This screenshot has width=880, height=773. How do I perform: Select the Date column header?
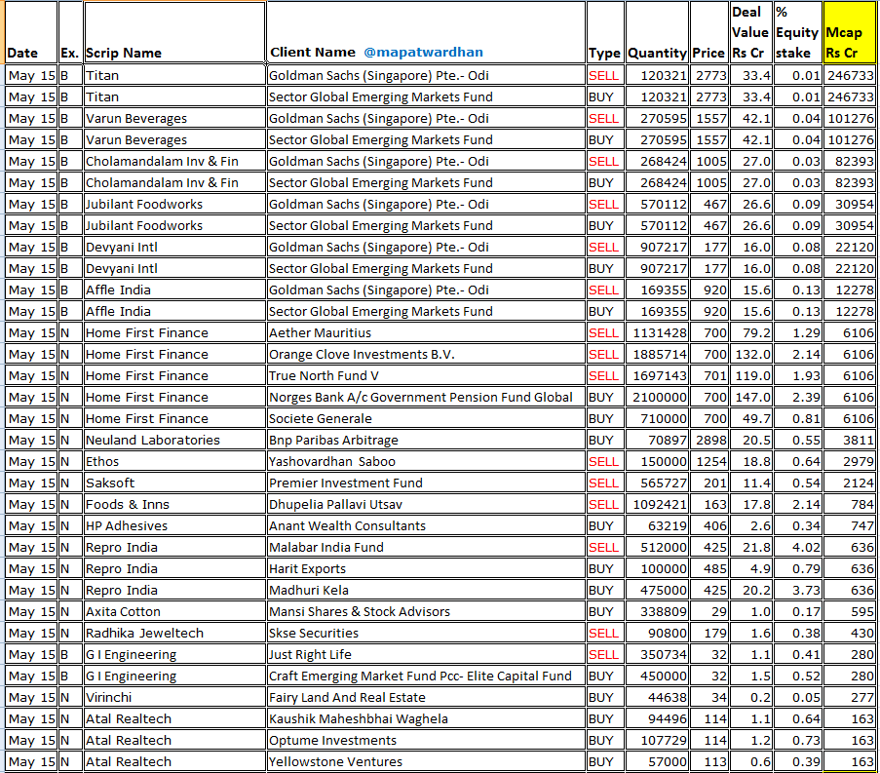pos(31,32)
